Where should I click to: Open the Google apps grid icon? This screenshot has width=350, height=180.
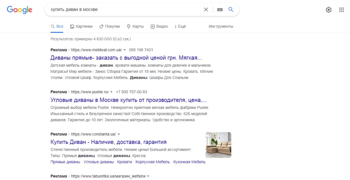342,10
